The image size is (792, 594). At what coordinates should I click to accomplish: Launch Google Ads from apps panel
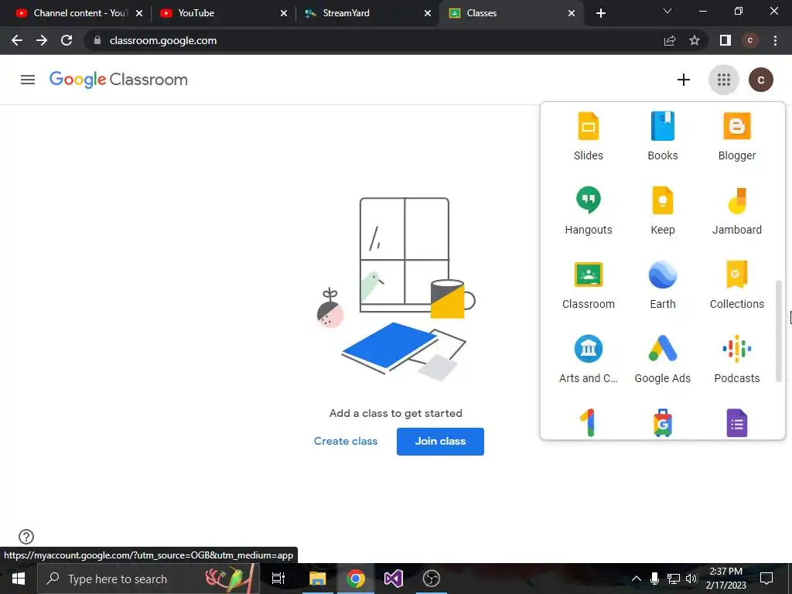(663, 359)
